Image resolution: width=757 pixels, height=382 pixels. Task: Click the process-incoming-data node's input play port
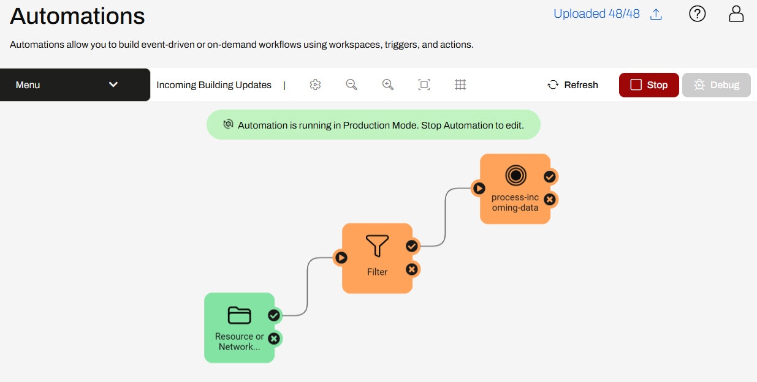(479, 189)
